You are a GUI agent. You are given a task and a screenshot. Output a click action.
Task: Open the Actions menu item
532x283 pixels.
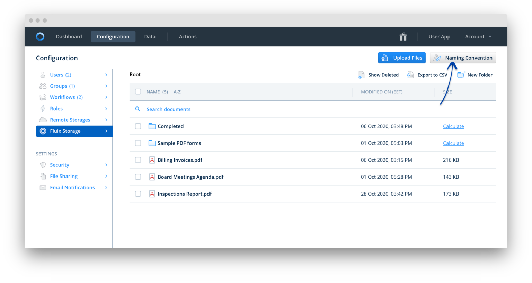[188, 36]
